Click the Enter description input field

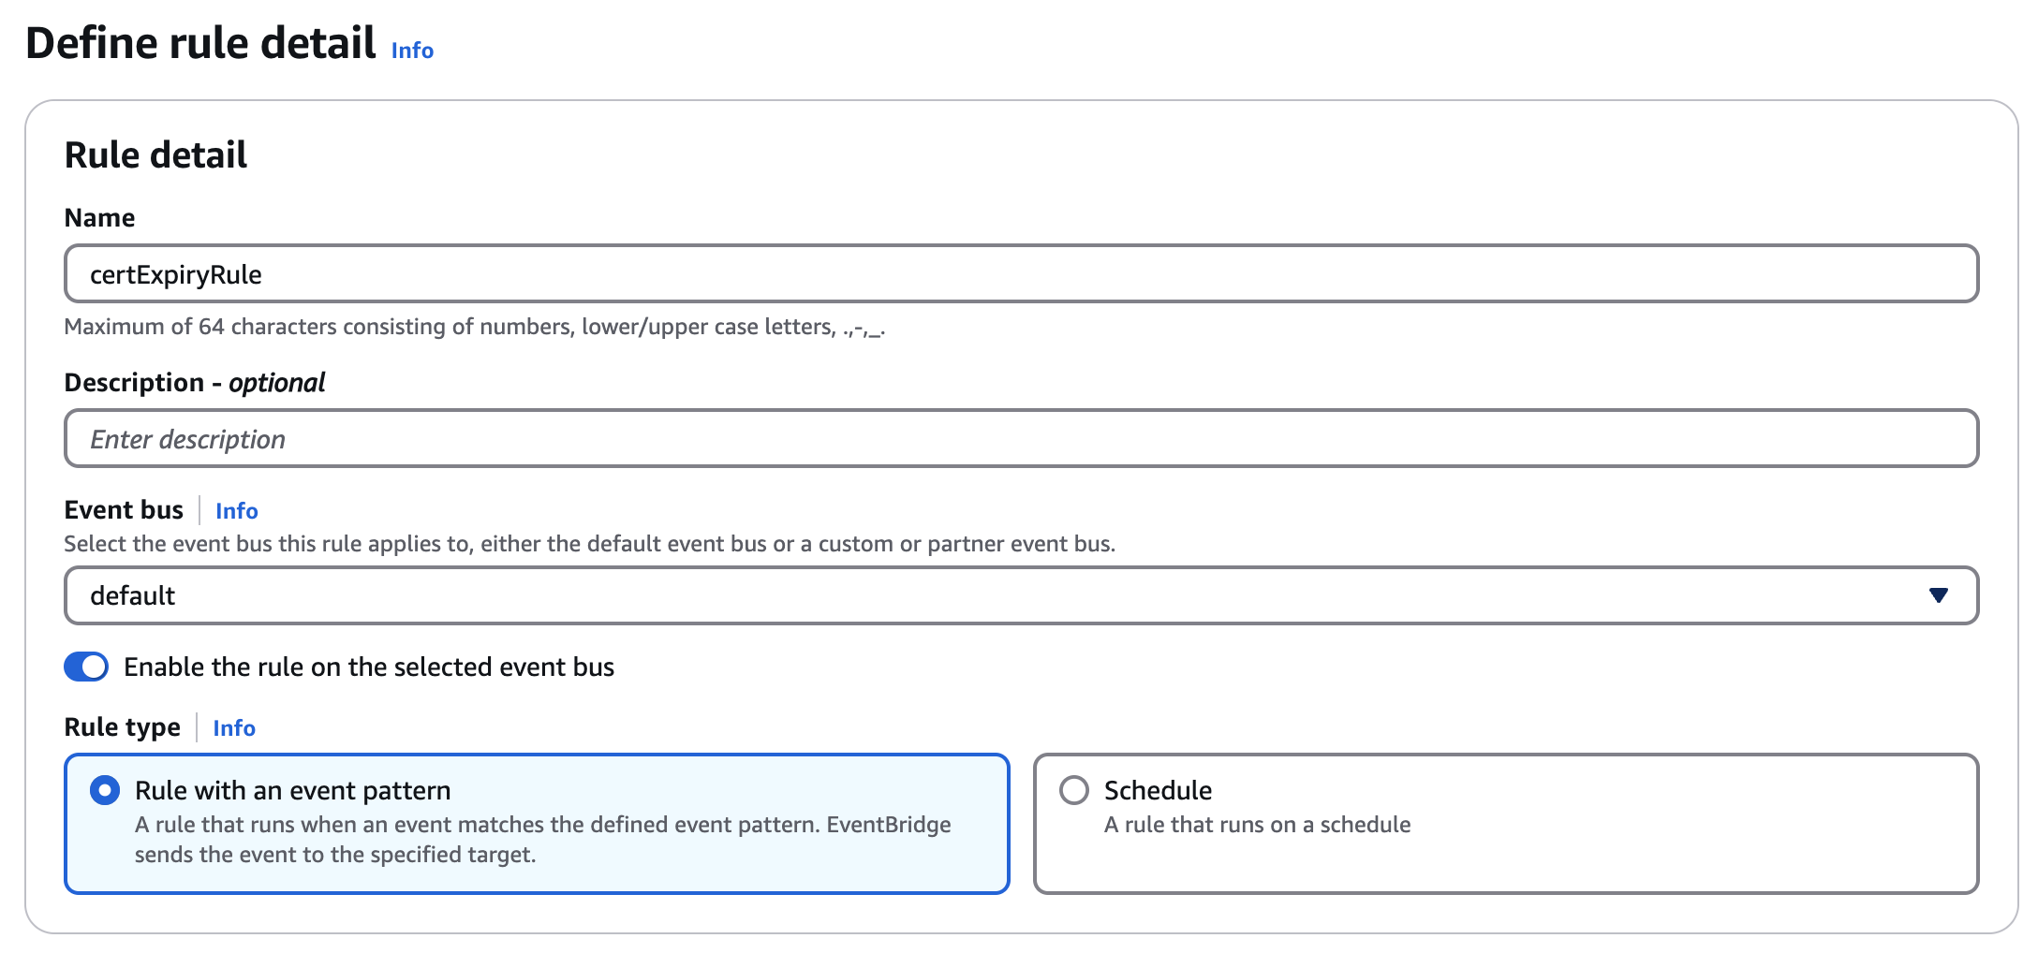(x=1021, y=438)
